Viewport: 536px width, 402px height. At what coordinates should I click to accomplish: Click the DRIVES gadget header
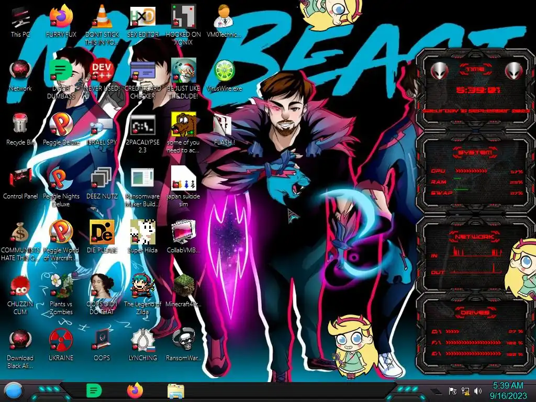pyautogui.click(x=475, y=312)
